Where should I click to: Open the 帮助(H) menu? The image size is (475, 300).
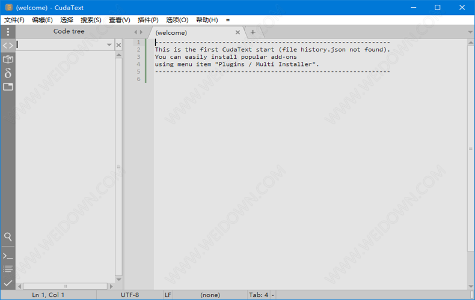click(207, 20)
